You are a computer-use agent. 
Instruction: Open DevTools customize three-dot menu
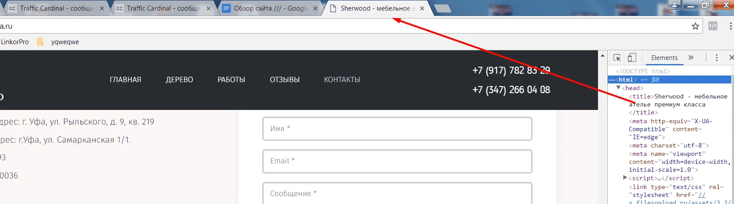point(717,57)
